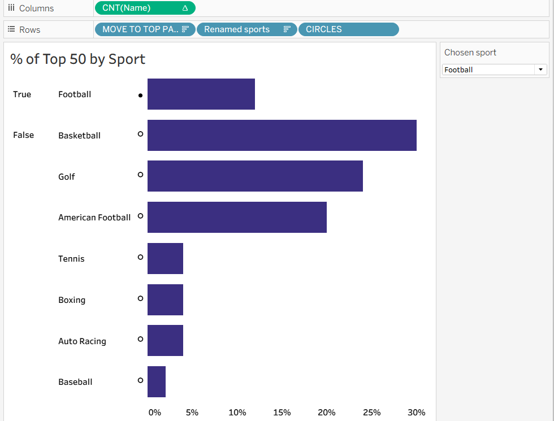Click the table calculation delta icon on CNT(Name)
Image resolution: width=554 pixels, height=421 pixels.
point(185,8)
